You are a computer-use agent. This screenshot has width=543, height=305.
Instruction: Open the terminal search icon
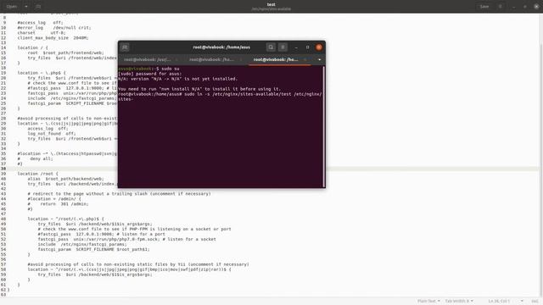pyautogui.click(x=271, y=47)
